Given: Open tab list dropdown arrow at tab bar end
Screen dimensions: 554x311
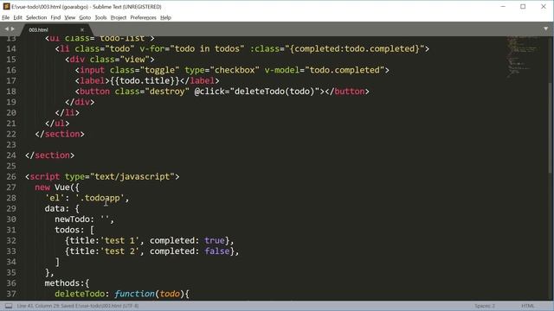Looking at the screenshot, I should 545,29.
